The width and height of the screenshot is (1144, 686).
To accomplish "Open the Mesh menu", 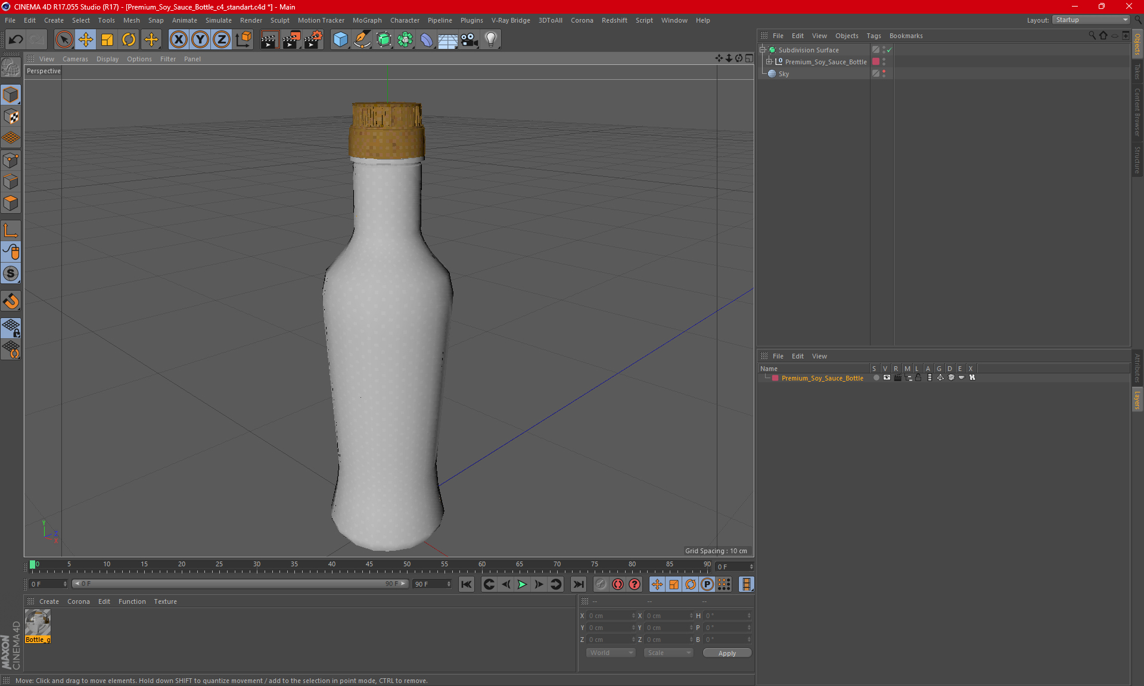I will coord(131,20).
